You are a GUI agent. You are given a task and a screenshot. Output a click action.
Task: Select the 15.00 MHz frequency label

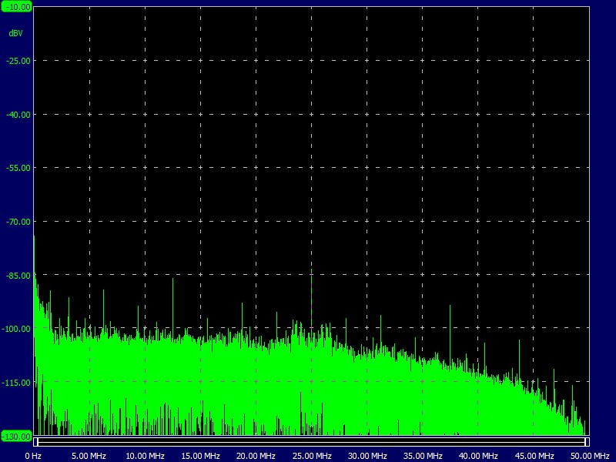(203, 456)
